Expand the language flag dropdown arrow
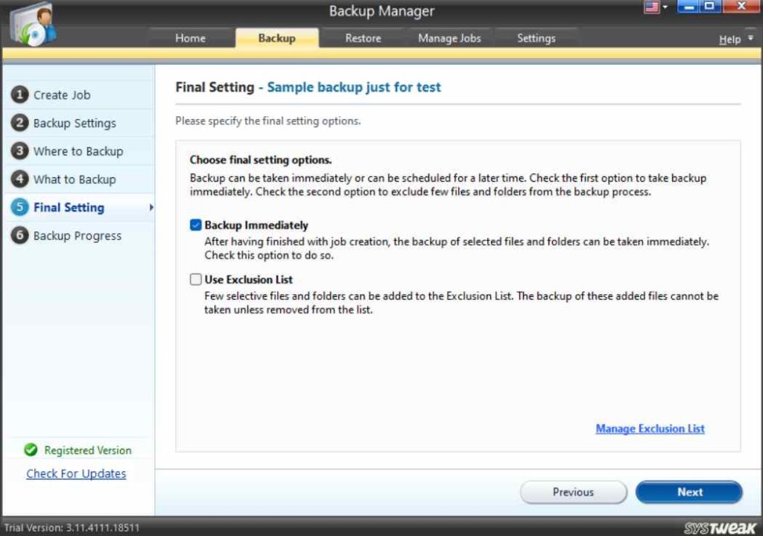Screen dimensions: 763x536 [665, 7]
